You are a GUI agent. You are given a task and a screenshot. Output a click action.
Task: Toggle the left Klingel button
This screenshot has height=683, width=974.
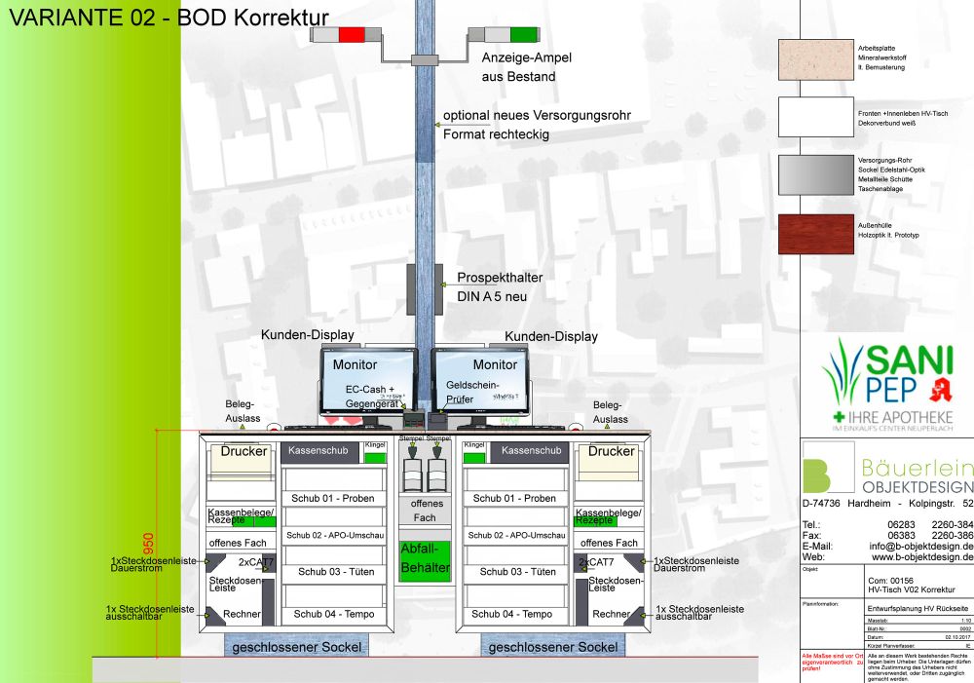pos(375,457)
